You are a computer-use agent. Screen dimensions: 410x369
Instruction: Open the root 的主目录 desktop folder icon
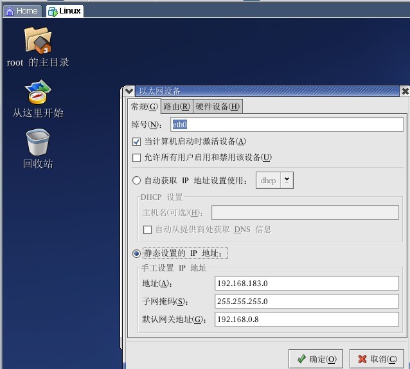[38, 41]
